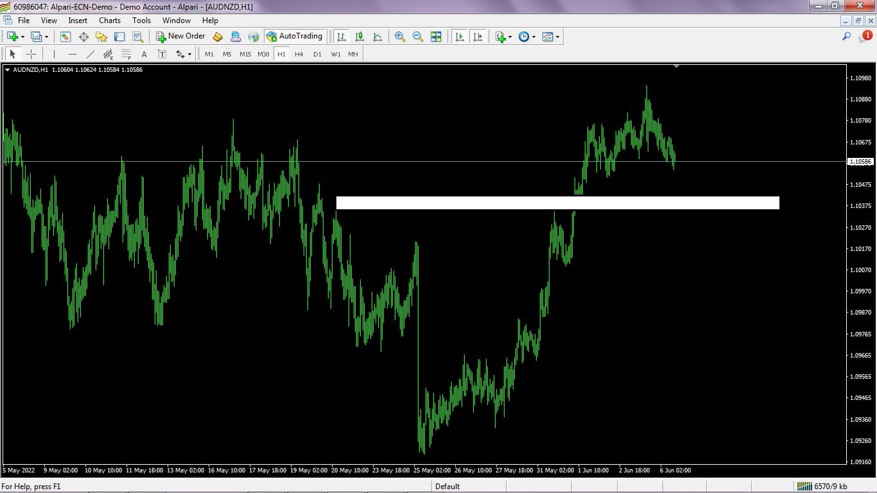877x493 pixels.
Task: Select the Crosshair tool
Action: click(31, 54)
